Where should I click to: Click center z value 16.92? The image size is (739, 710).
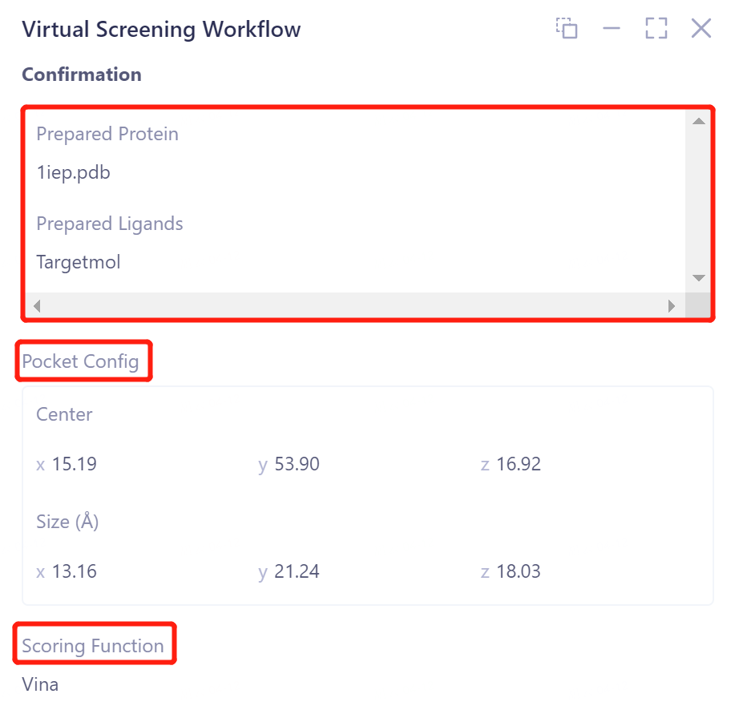point(519,464)
